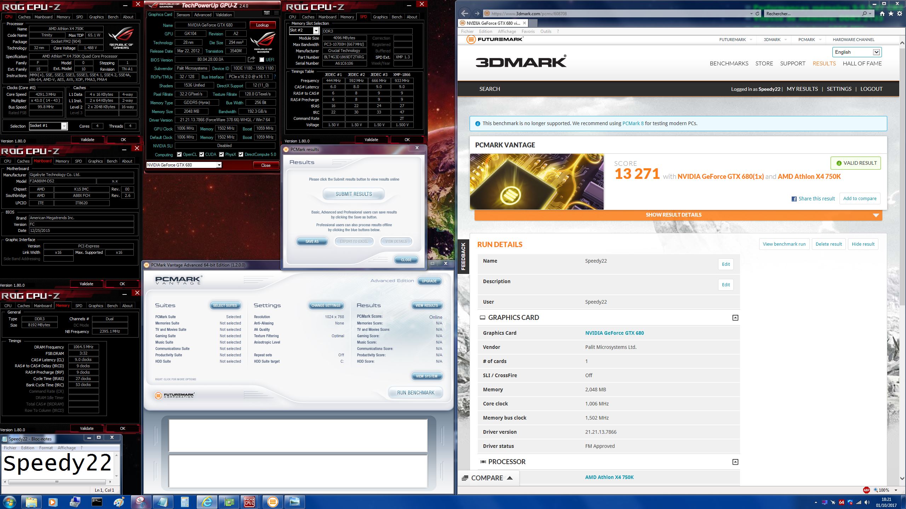Open Windows Media Player taskbar icon

[x=53, y=502]
